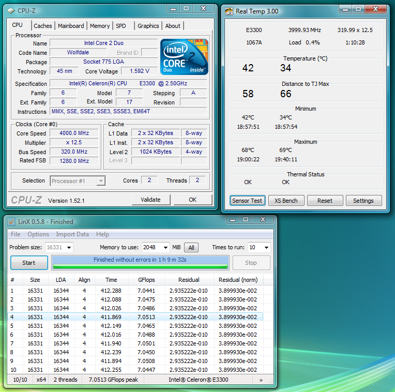Click the Core Speed value 4000.0 MHz

pyautogui.click(x=74, y=133)
